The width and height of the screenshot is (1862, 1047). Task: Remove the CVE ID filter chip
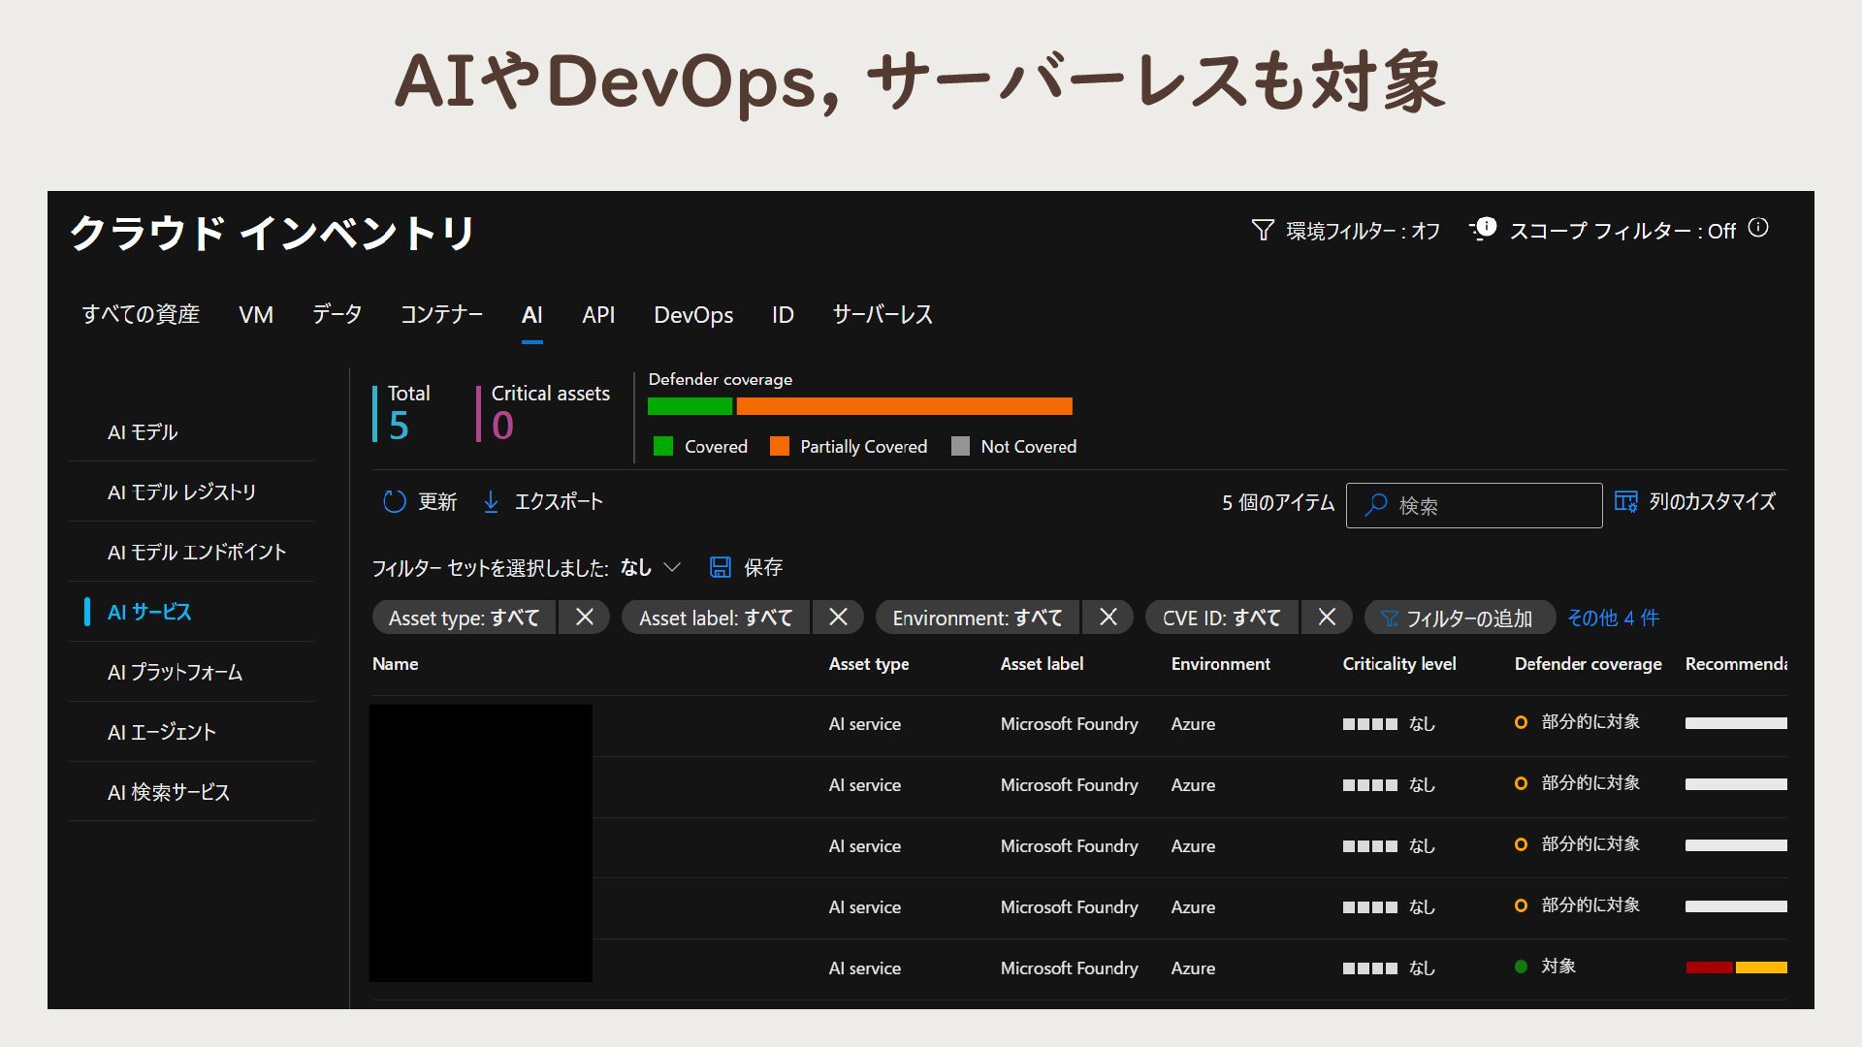(1327, 618)
